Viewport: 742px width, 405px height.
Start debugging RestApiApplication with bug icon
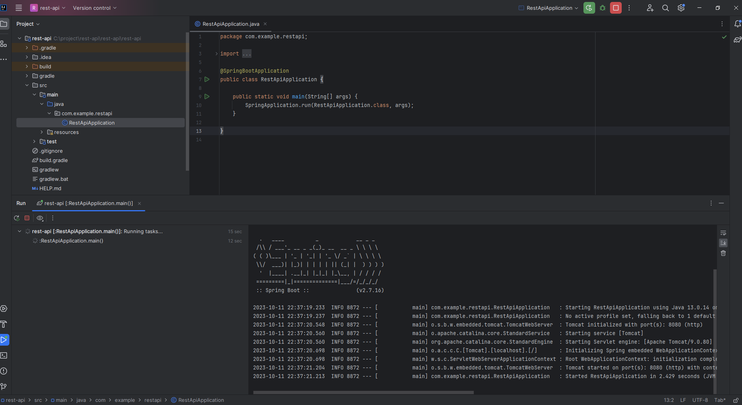coord(603,8)
